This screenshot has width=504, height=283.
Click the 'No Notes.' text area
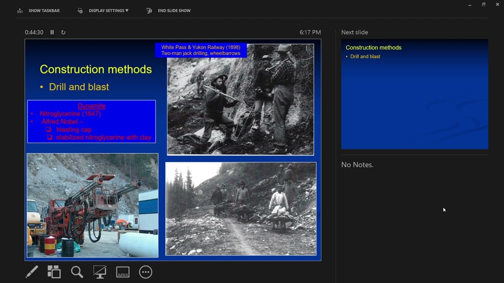coord(357,165)
